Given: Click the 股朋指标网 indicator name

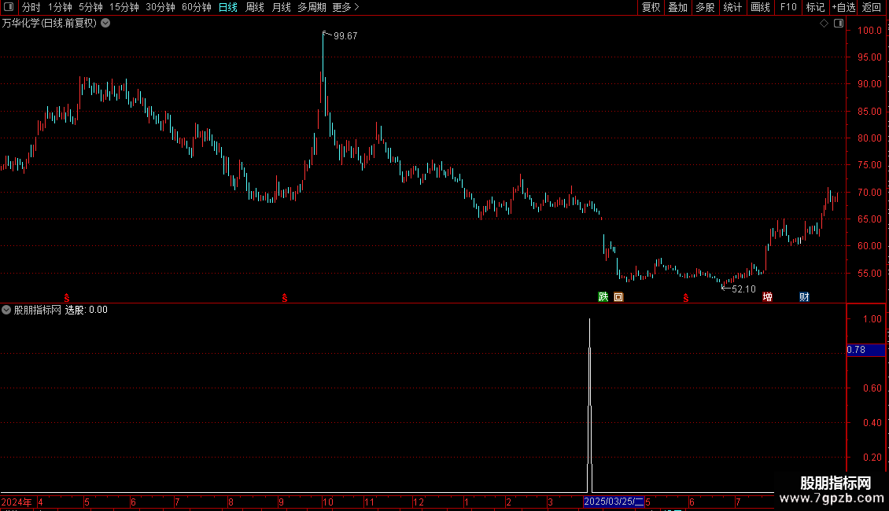Looking at the screenshot, I should (x=38, y=310).
